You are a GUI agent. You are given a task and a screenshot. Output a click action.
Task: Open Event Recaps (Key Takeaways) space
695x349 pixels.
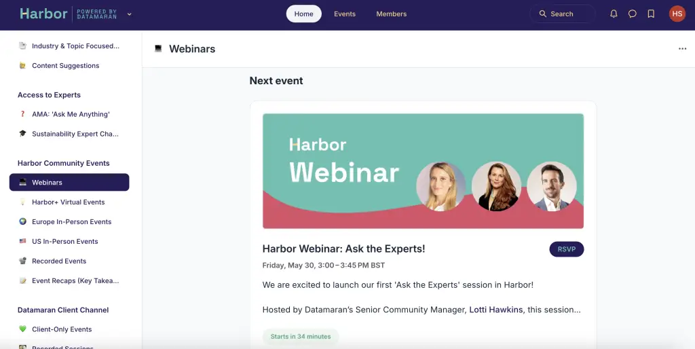69,280
